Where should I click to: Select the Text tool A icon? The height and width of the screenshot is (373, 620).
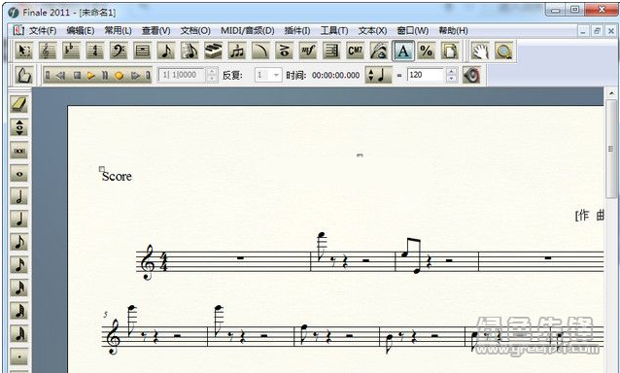(x=403, y=51)
